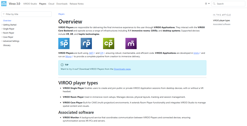This screenshot has width=247, height=126.
Task: Click the 'VIROO Monitor' bullet text
Action: click(71, 117)
